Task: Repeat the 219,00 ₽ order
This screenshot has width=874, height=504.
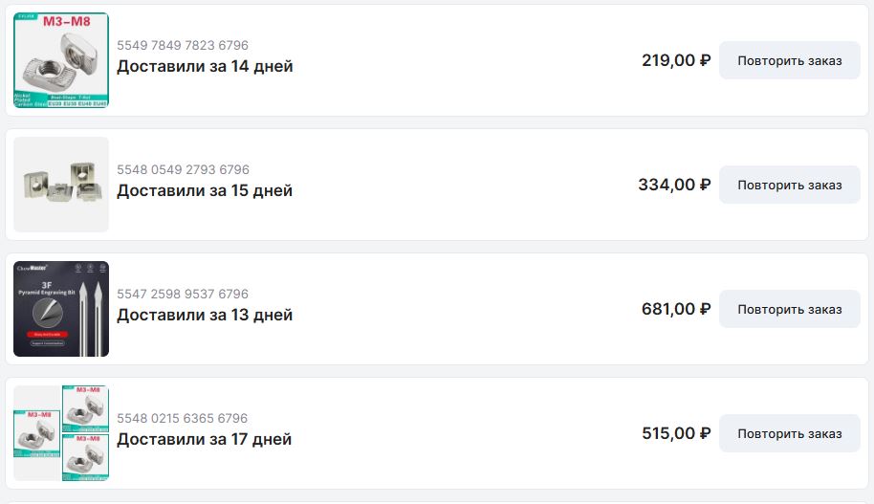Action: (789, 60)
